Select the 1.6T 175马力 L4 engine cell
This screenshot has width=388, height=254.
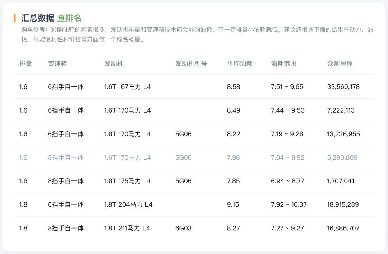128,181
